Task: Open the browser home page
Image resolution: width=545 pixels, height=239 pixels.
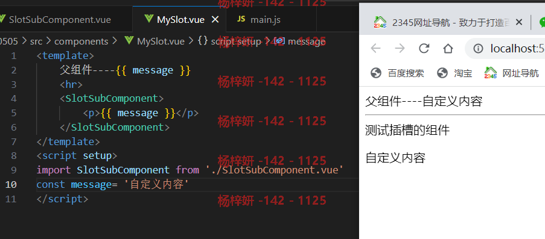Action: (448, 48)
